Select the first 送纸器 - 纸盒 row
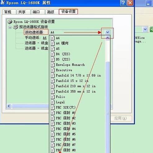Viewport: 153px width, 153px height. tap(36, 43)
